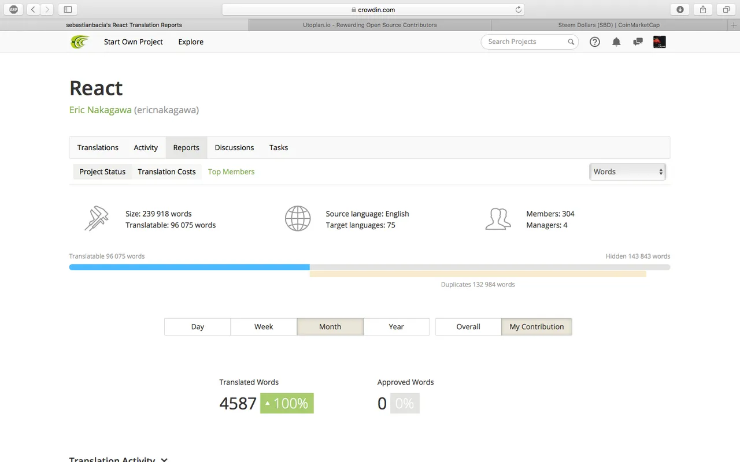
Task: Click the 'Approved Words' label
Action: 406,382
